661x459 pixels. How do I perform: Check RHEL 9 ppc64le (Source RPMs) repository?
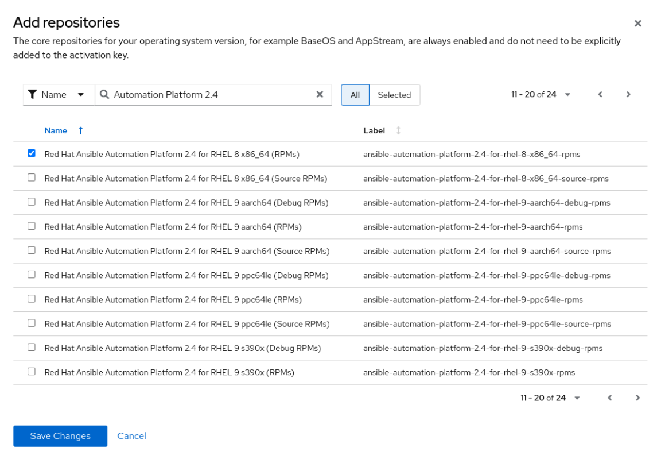(x=32, y=323)
